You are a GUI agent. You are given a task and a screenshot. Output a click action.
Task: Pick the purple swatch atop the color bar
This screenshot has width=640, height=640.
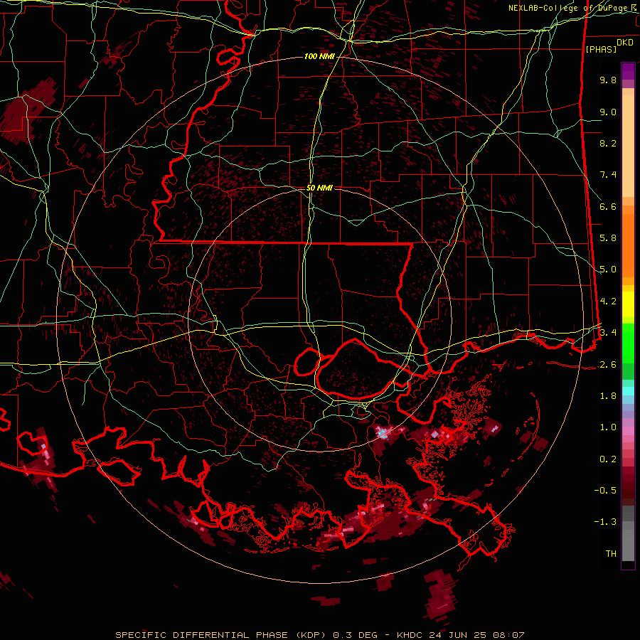[x=628, y=71]
